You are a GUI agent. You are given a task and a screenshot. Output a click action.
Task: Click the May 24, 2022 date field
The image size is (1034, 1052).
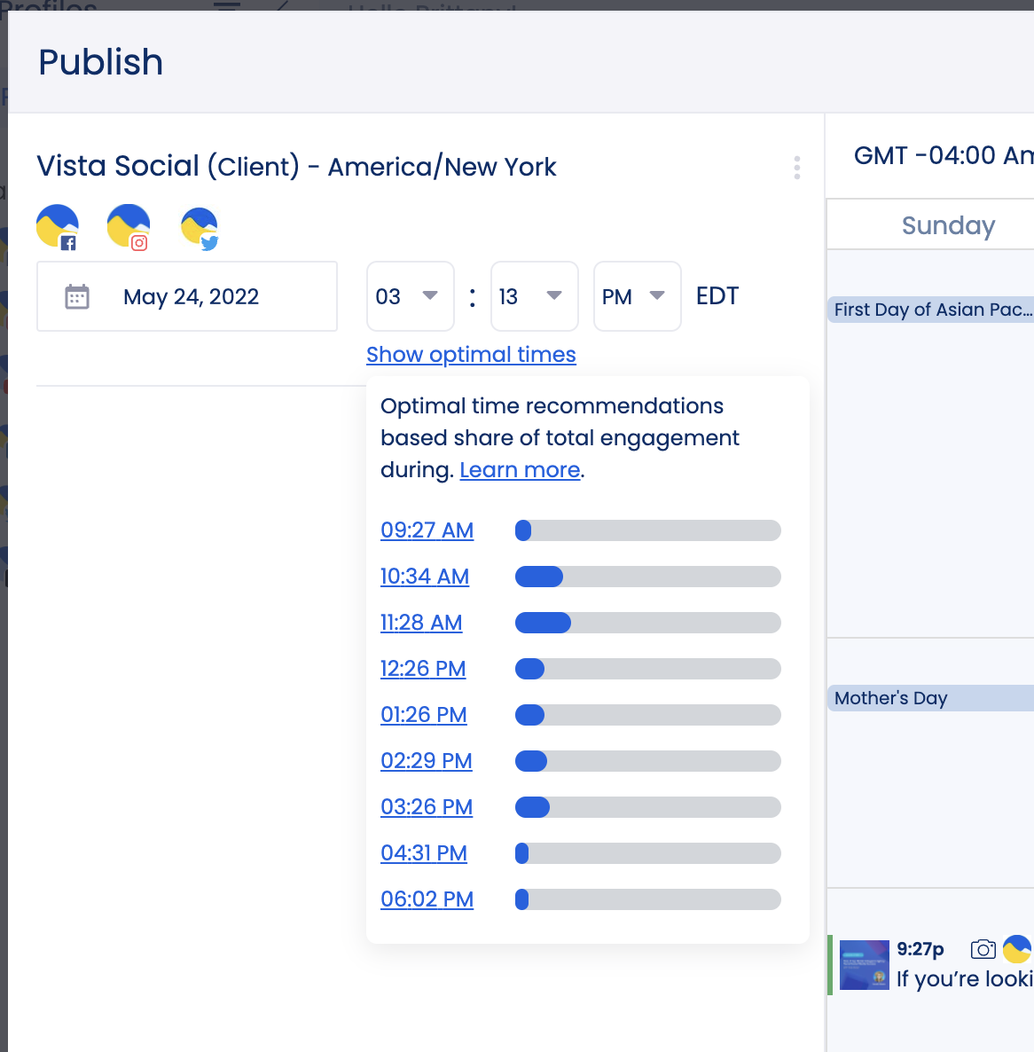point(191,296)
